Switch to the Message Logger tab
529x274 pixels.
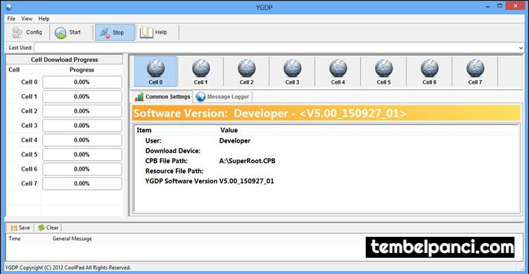click(223, 97)
